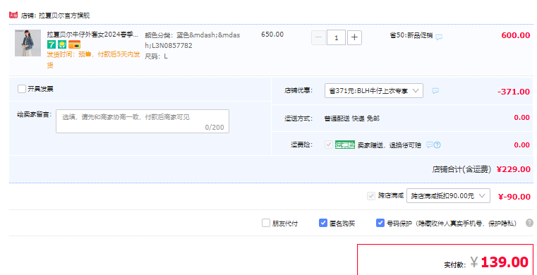Image resolution: width=537 pixels, height=275 pixels.
Task: Click comment icon after 退换货可赔
Action: pos(430,145)
